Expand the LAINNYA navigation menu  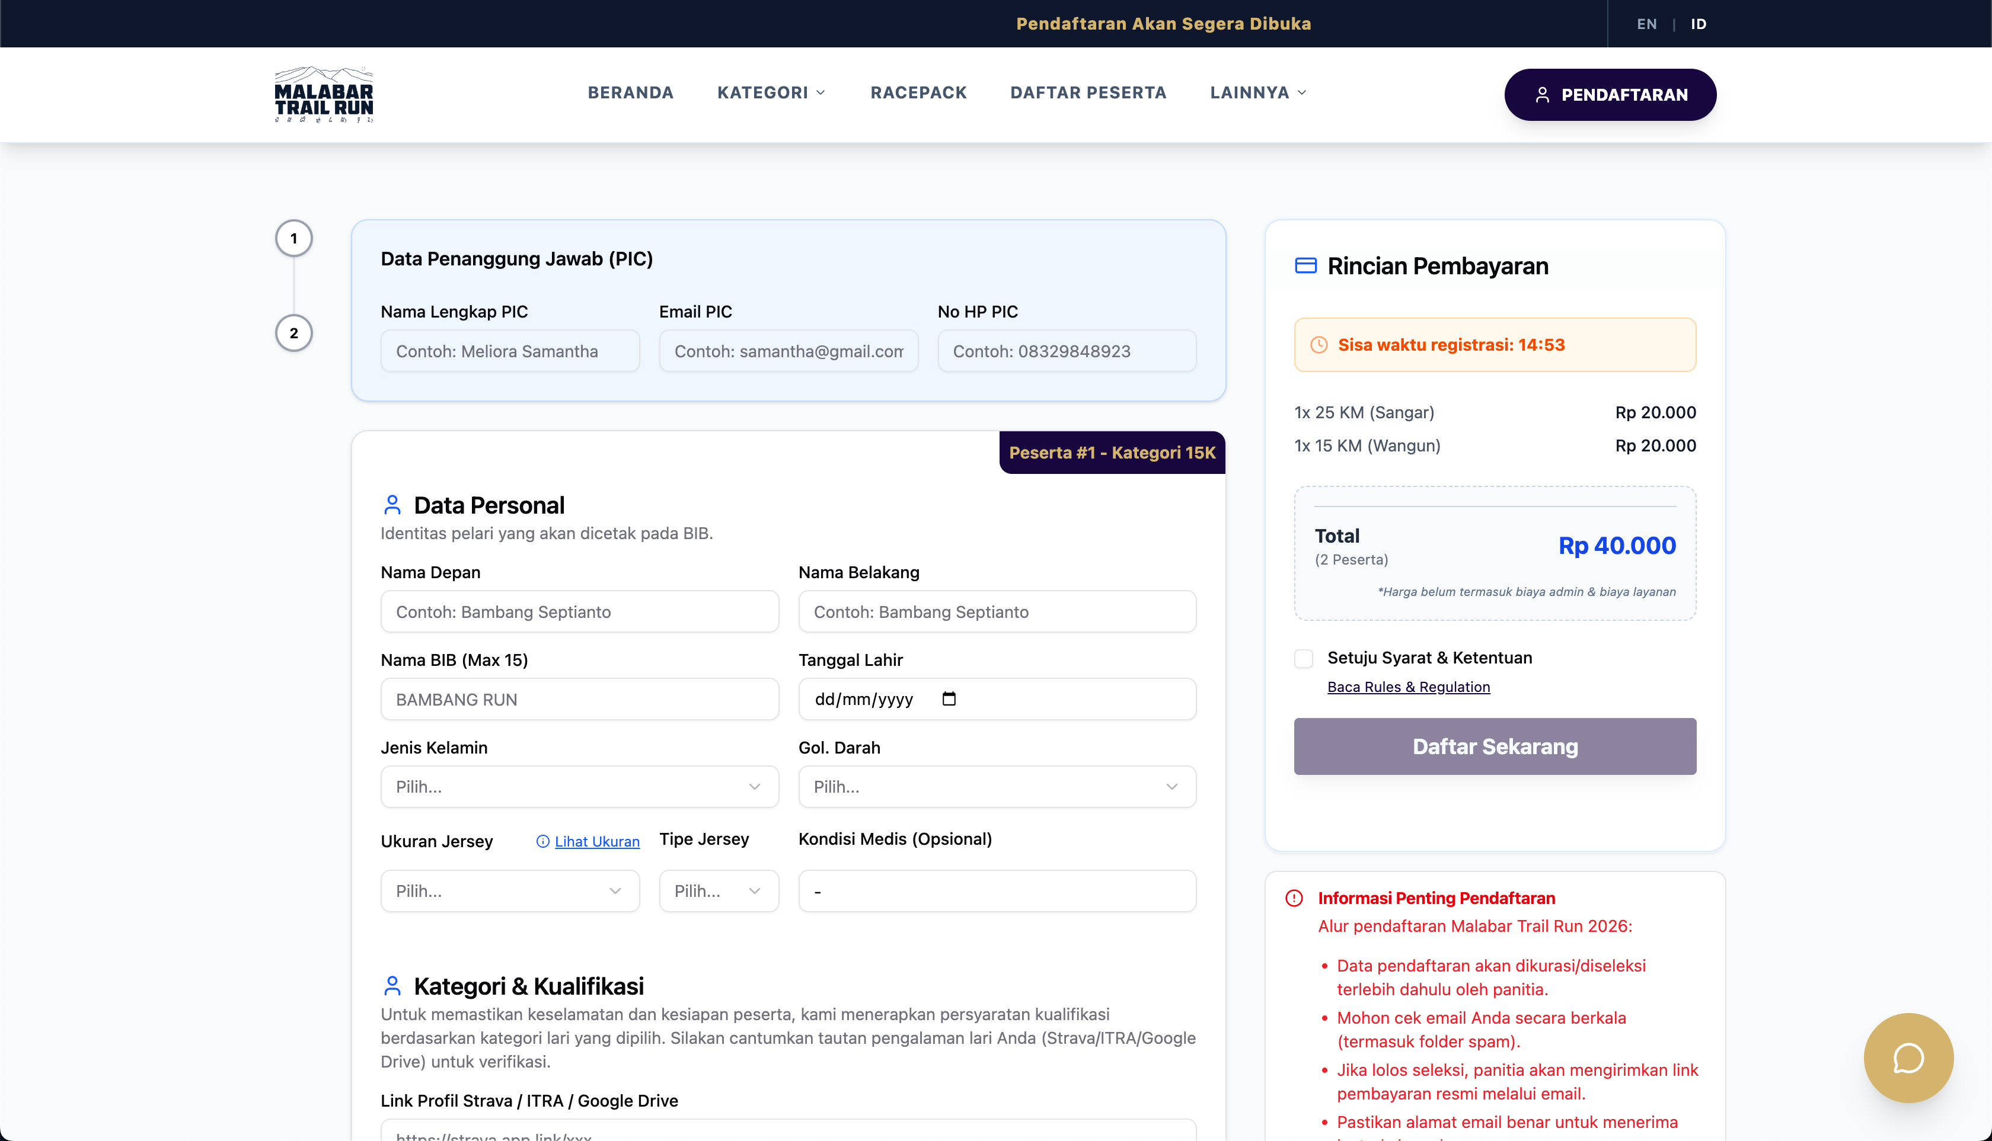pos(1259,92)
